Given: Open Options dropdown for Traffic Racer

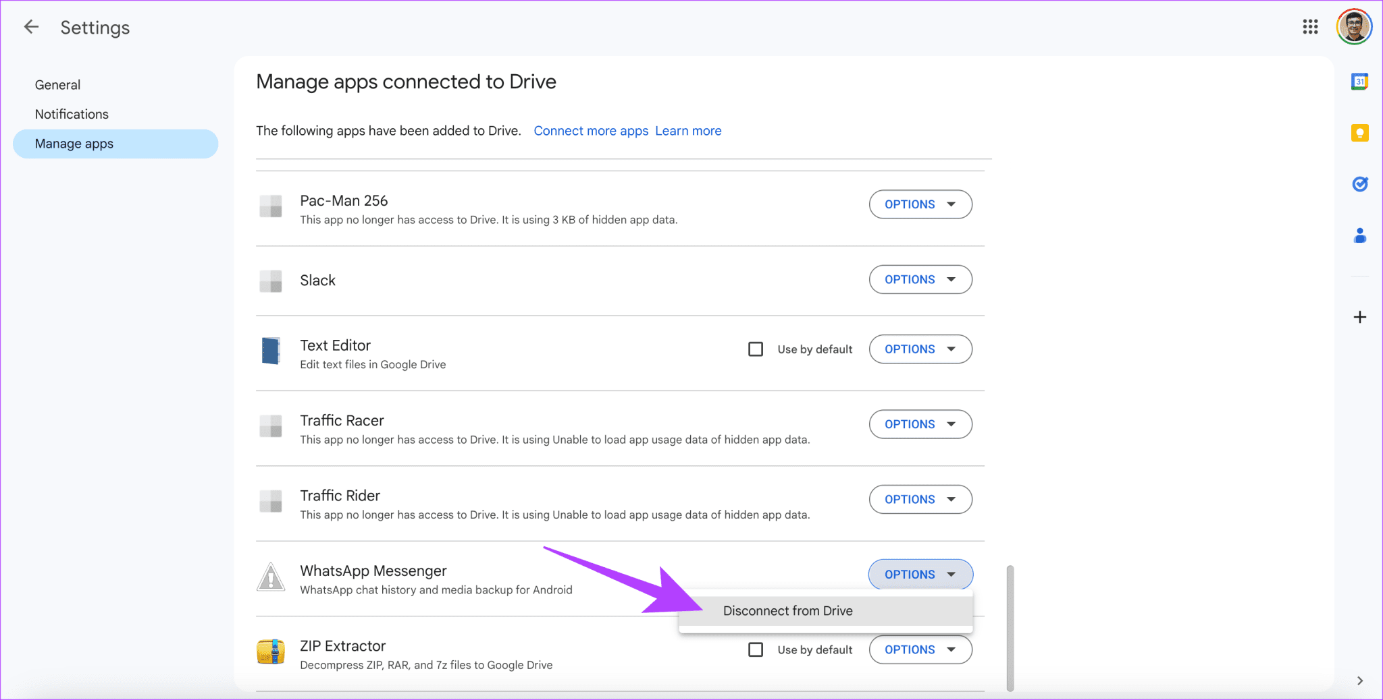Looking at the screenshot, I should pos(920,424).
